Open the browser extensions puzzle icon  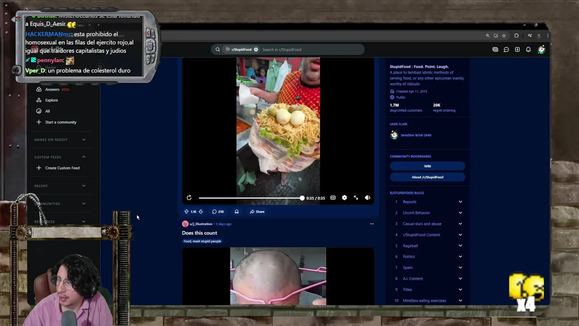517,35
